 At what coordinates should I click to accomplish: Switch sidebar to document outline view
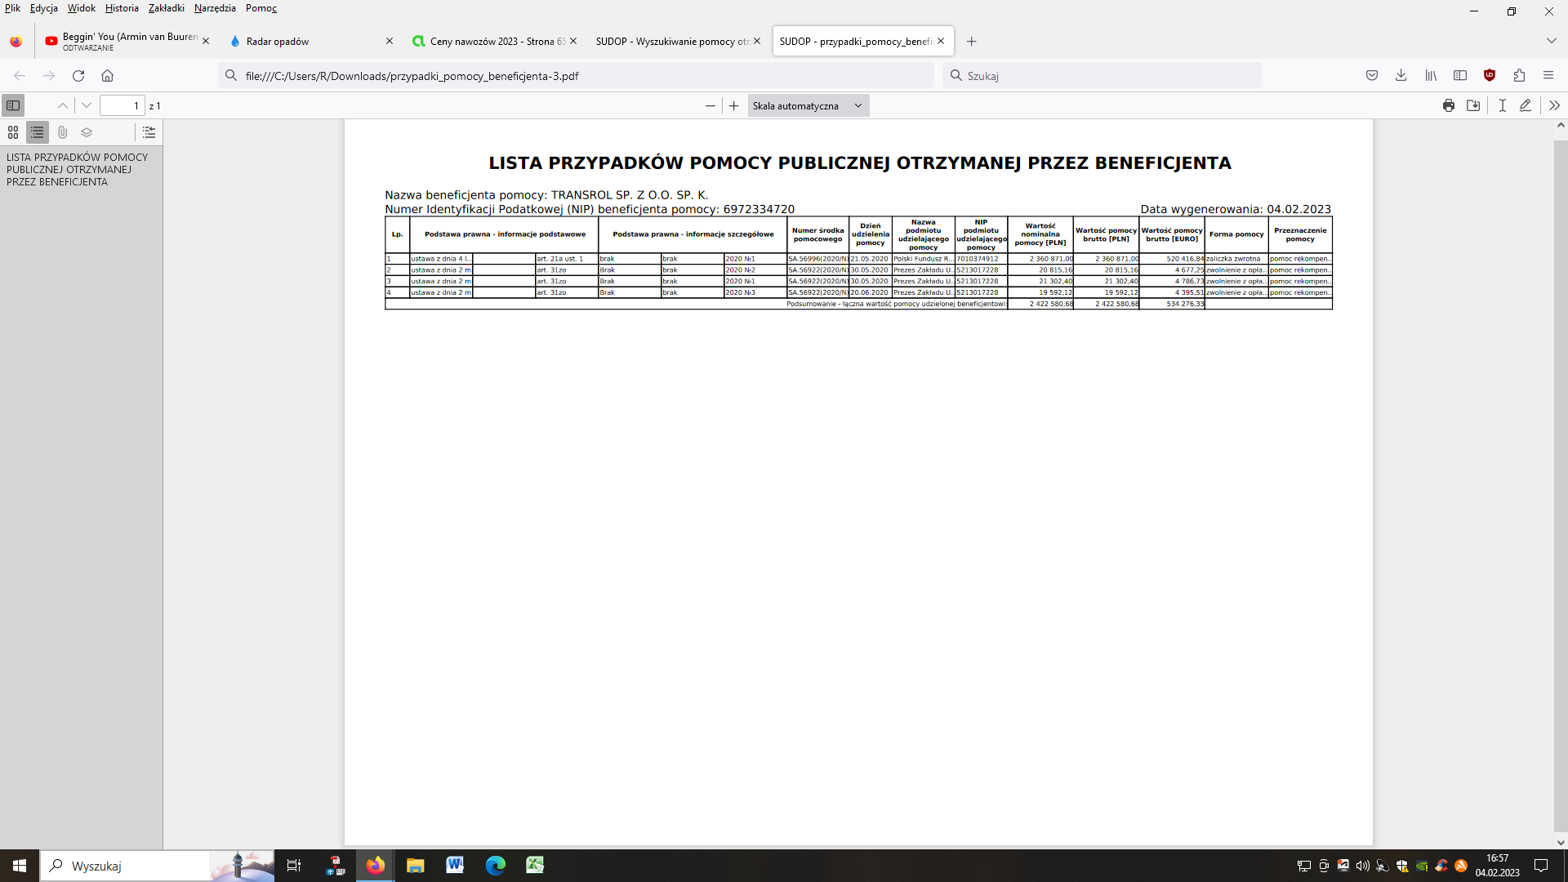click(38, 132)
